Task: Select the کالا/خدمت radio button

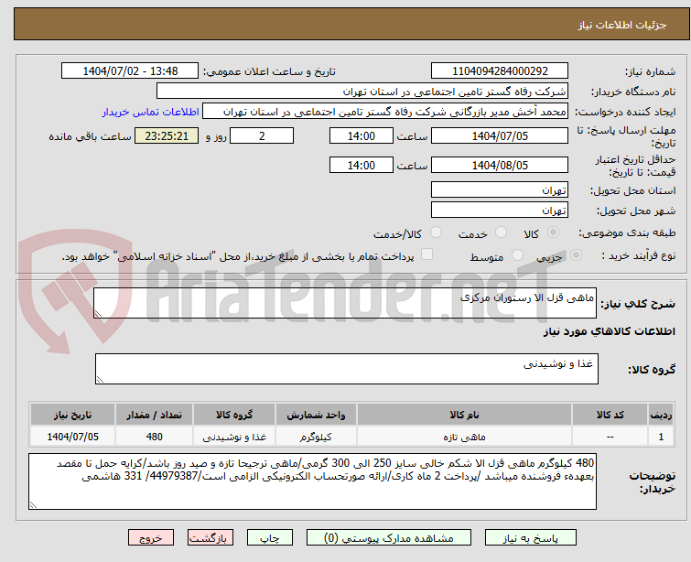Action: click(x=436, y=232)
